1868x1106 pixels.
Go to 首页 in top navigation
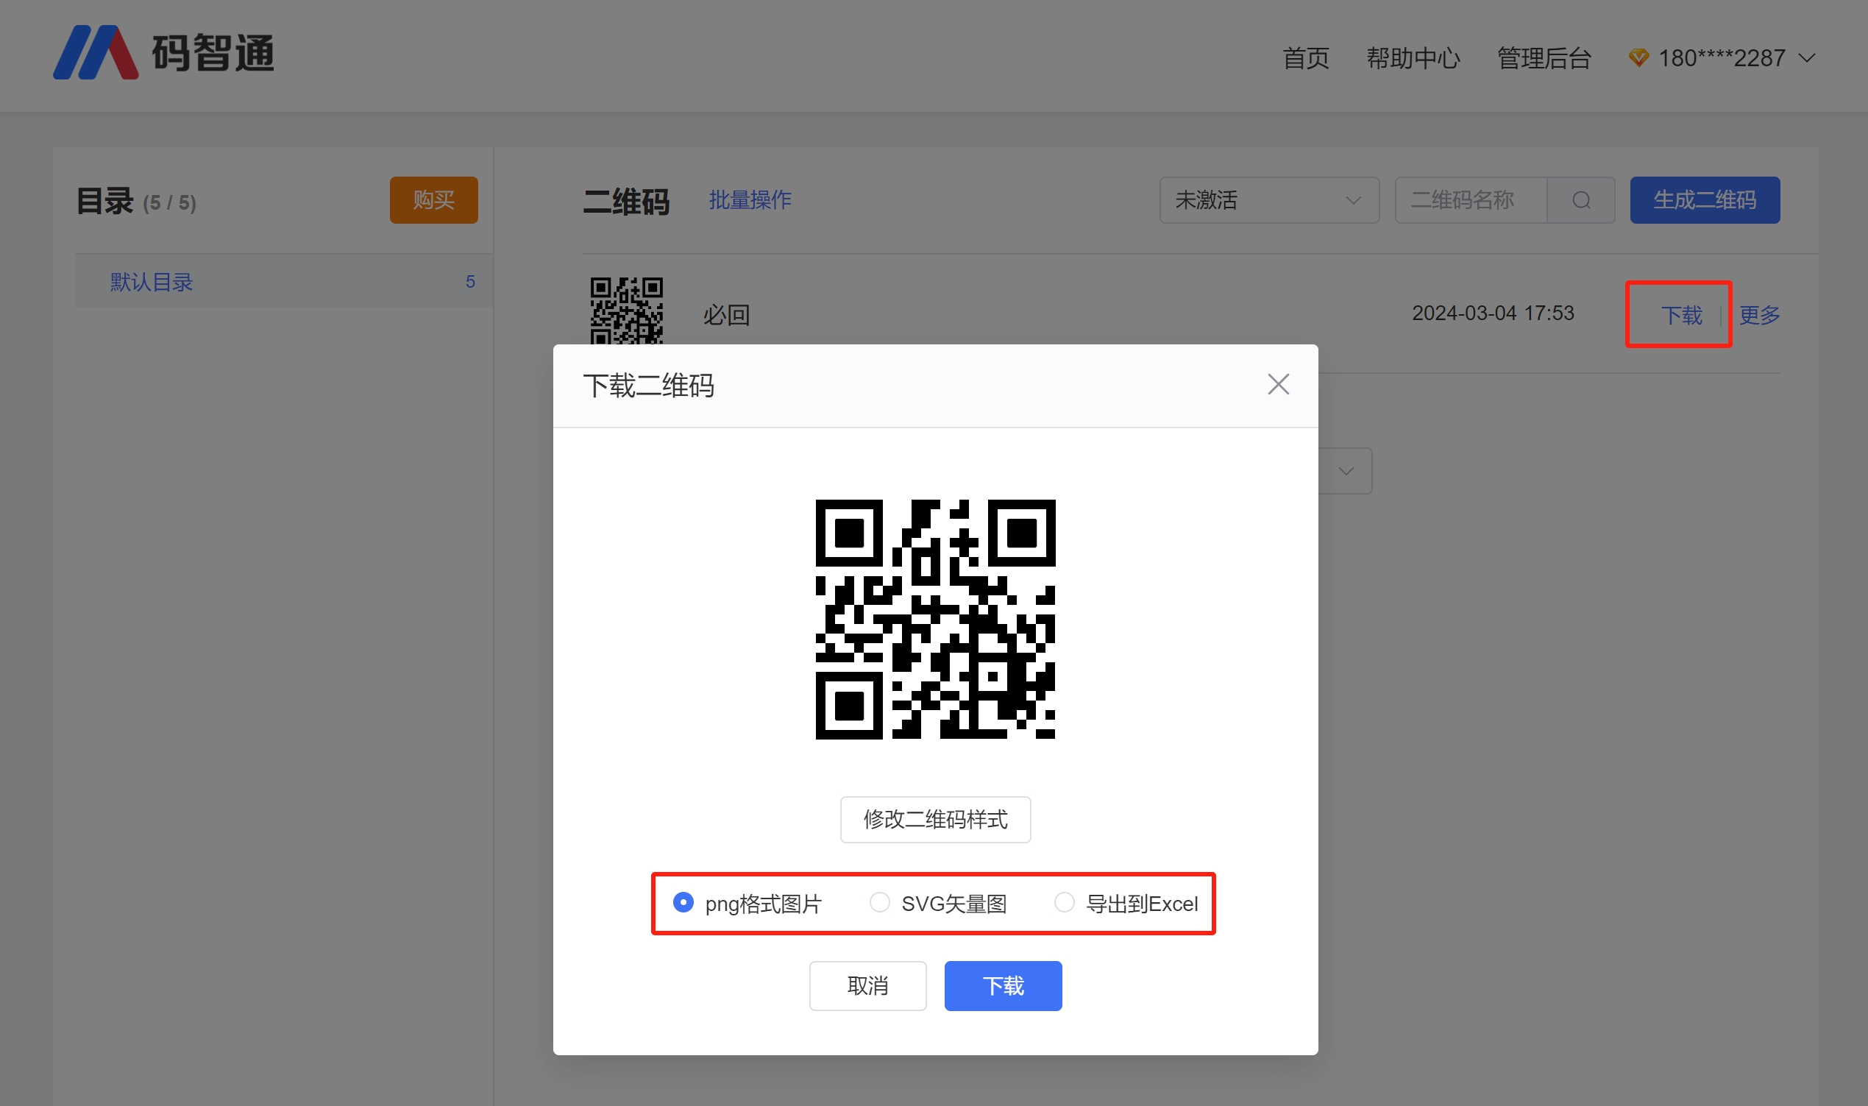pos(1305,58)
